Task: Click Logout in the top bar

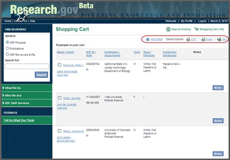Action: [202, 21]
